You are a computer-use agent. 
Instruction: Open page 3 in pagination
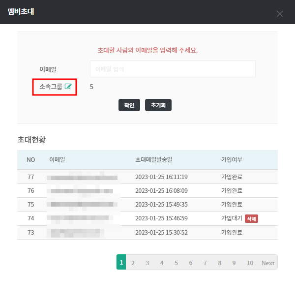pos(147,263)
